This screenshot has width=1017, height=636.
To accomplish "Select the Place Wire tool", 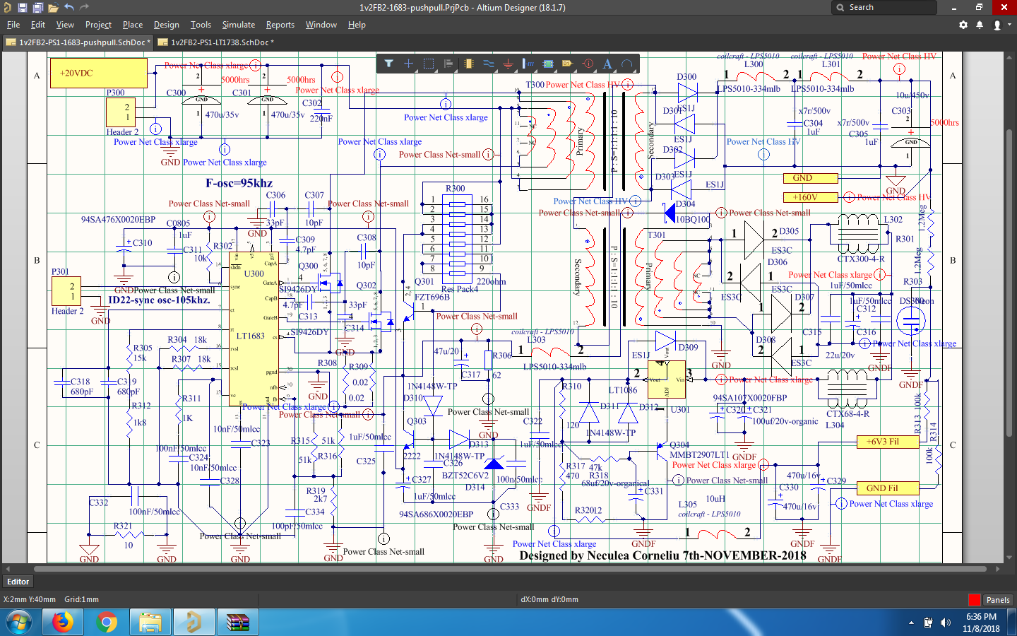I will pyautogui.click(x=488, y=64).
